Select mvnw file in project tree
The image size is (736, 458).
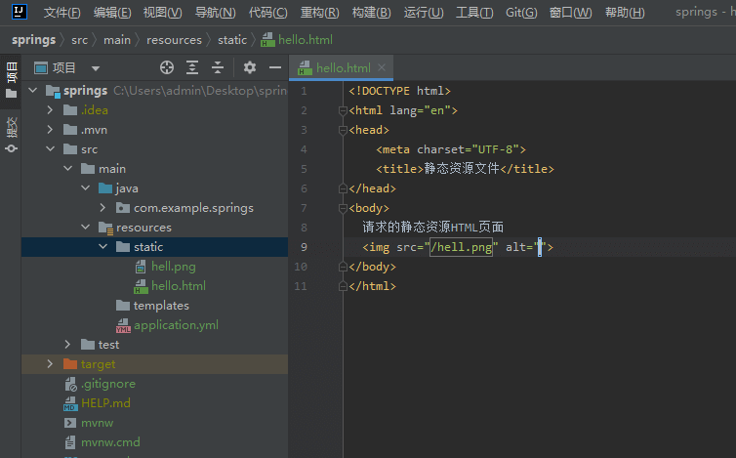coord(98,423)
